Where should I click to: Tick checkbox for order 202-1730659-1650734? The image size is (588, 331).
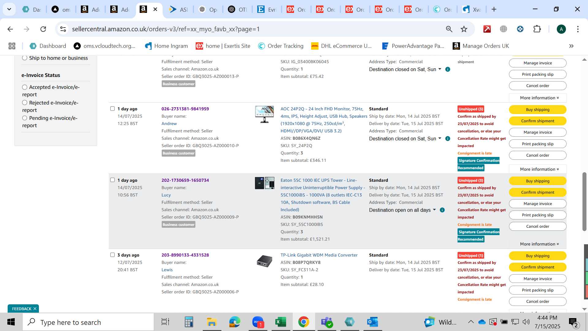tap(112, 180)
